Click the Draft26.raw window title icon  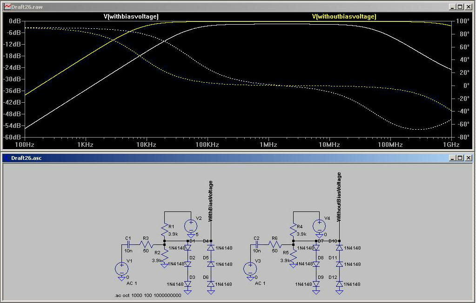click(x=7, y=7)
